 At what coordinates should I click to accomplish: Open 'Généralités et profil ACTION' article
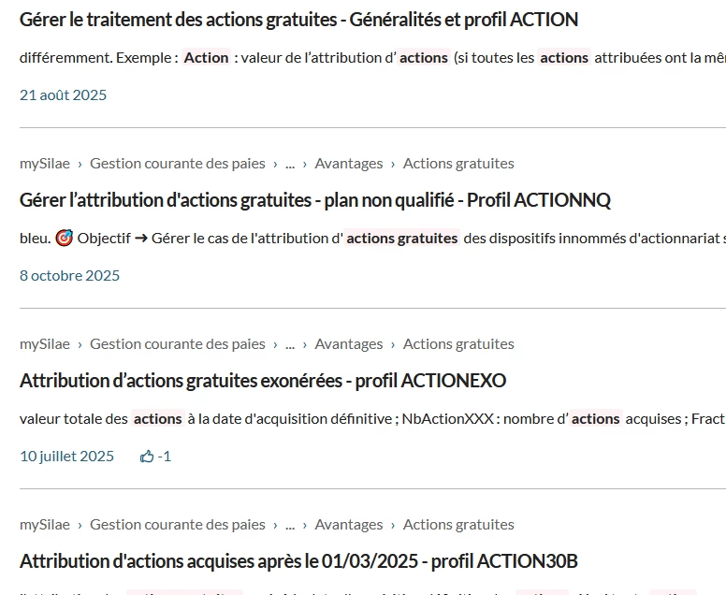(x=298, y=20)
